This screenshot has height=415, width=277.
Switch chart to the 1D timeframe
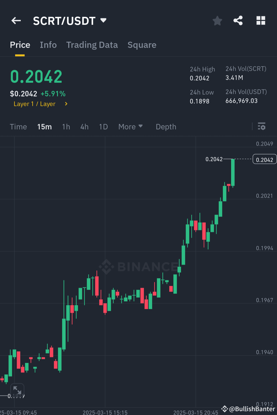pos(103,126)
